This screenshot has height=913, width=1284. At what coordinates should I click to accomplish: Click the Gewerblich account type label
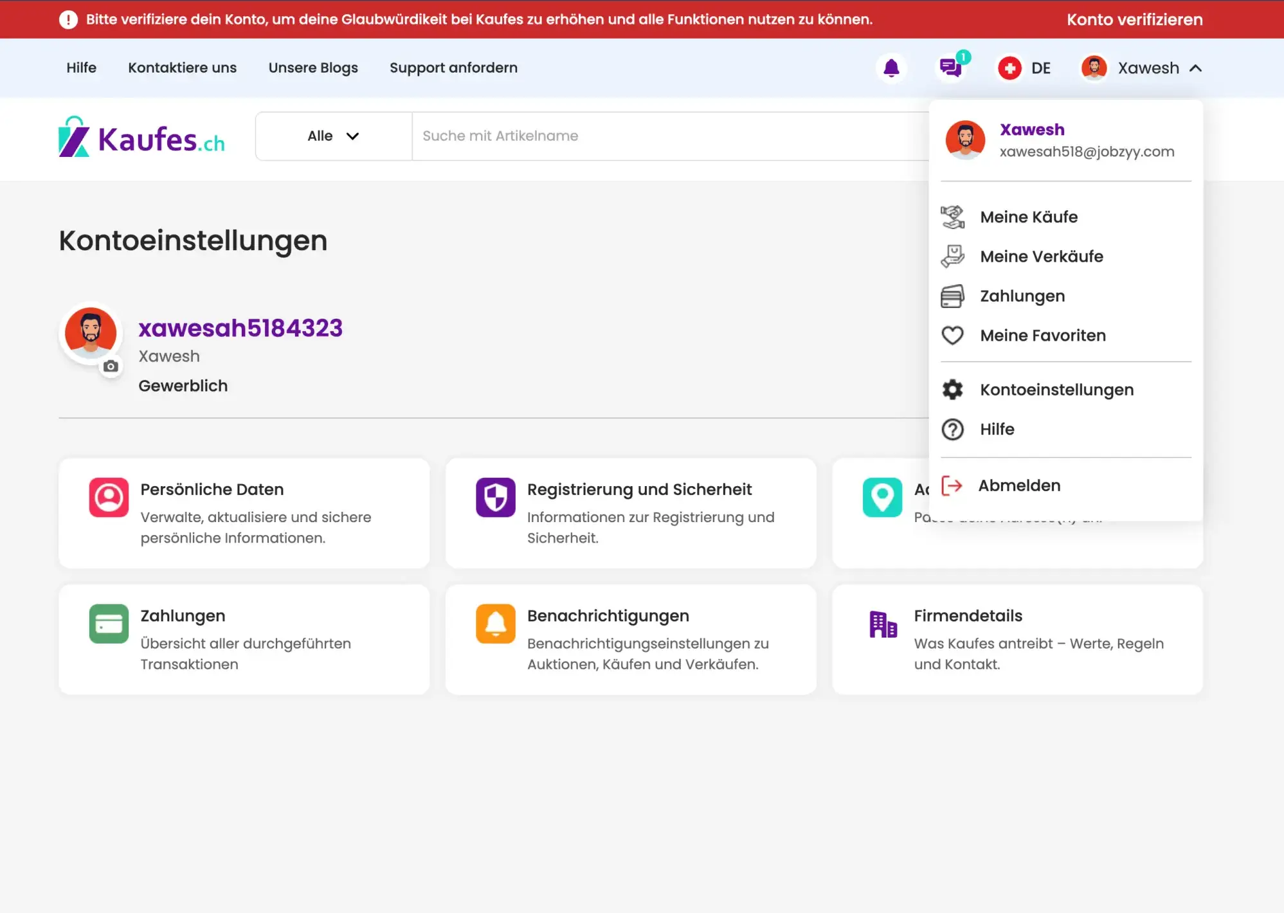pyautogui.click(x=183, y=386)
